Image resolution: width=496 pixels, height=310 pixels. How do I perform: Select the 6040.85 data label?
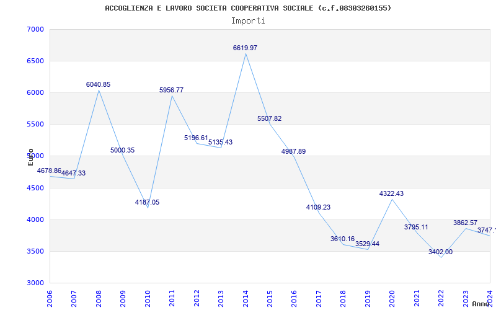click(x=98, y=84)
